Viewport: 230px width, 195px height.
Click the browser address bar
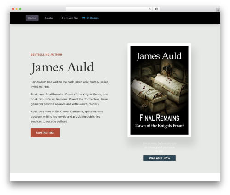tap(109, 9)
